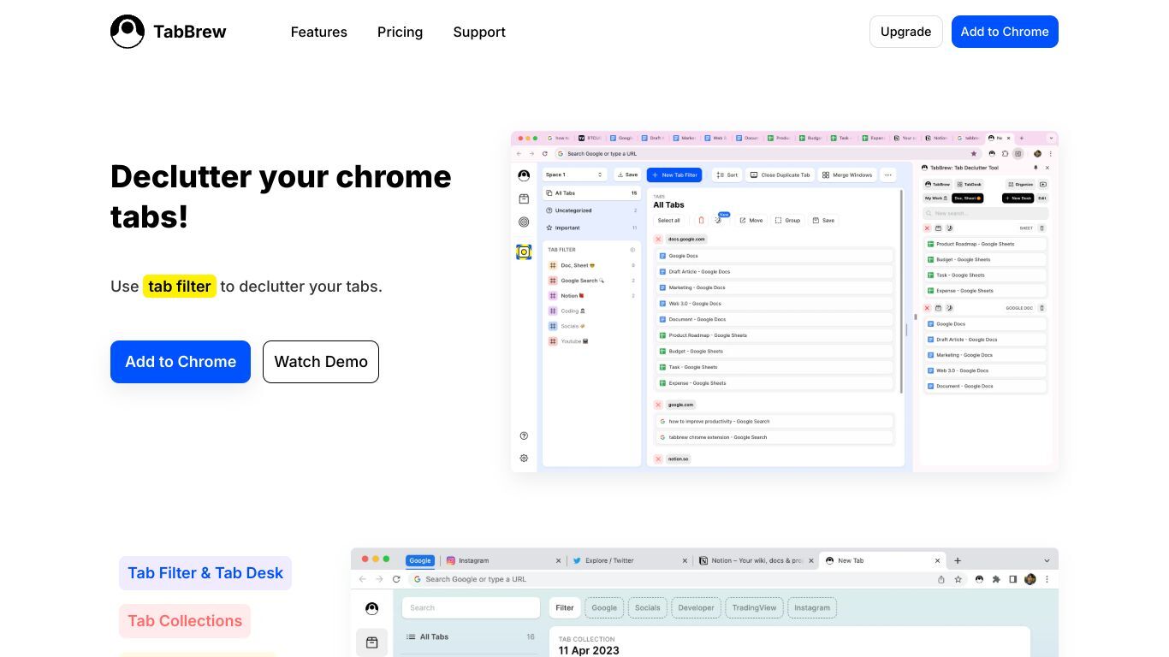The image size is (1169, 657).
Task: Click the Sort toolbar button
Action: coord(727,175)
